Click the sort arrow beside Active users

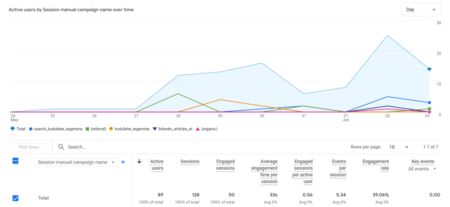139,162
